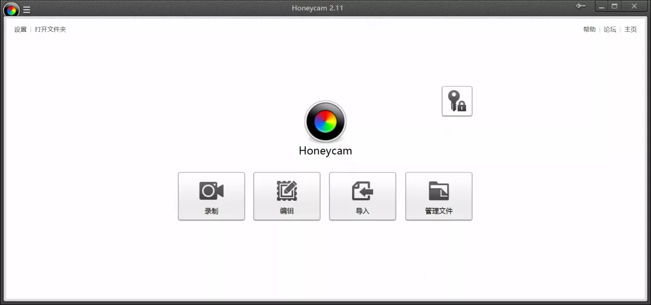
Task: Click the Honeycam 2.11 title text
Action: point(317,8)
